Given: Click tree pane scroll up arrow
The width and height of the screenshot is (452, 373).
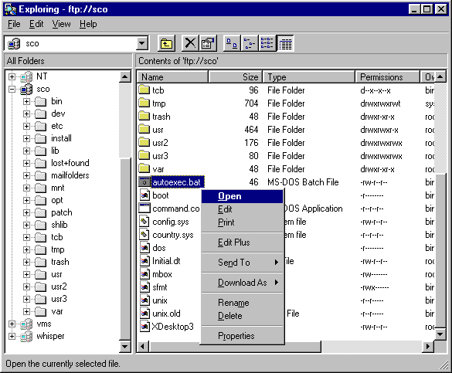Looking at the screenshot, I should pyautogui.click(x=125, y=76).
